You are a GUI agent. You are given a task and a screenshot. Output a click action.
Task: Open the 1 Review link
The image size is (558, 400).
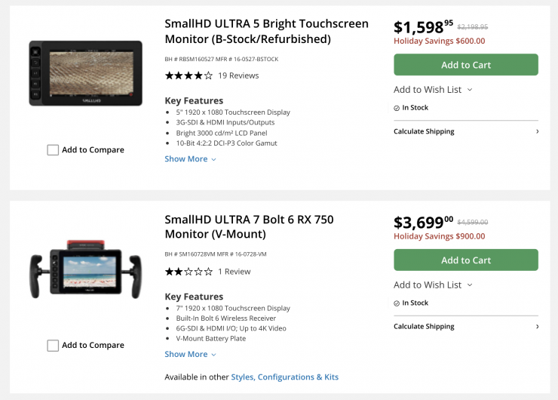(x=234, y=271)
